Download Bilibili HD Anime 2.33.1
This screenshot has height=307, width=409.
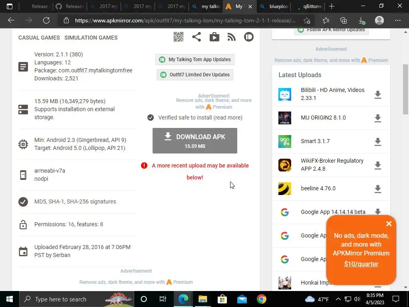pos(378,94)
